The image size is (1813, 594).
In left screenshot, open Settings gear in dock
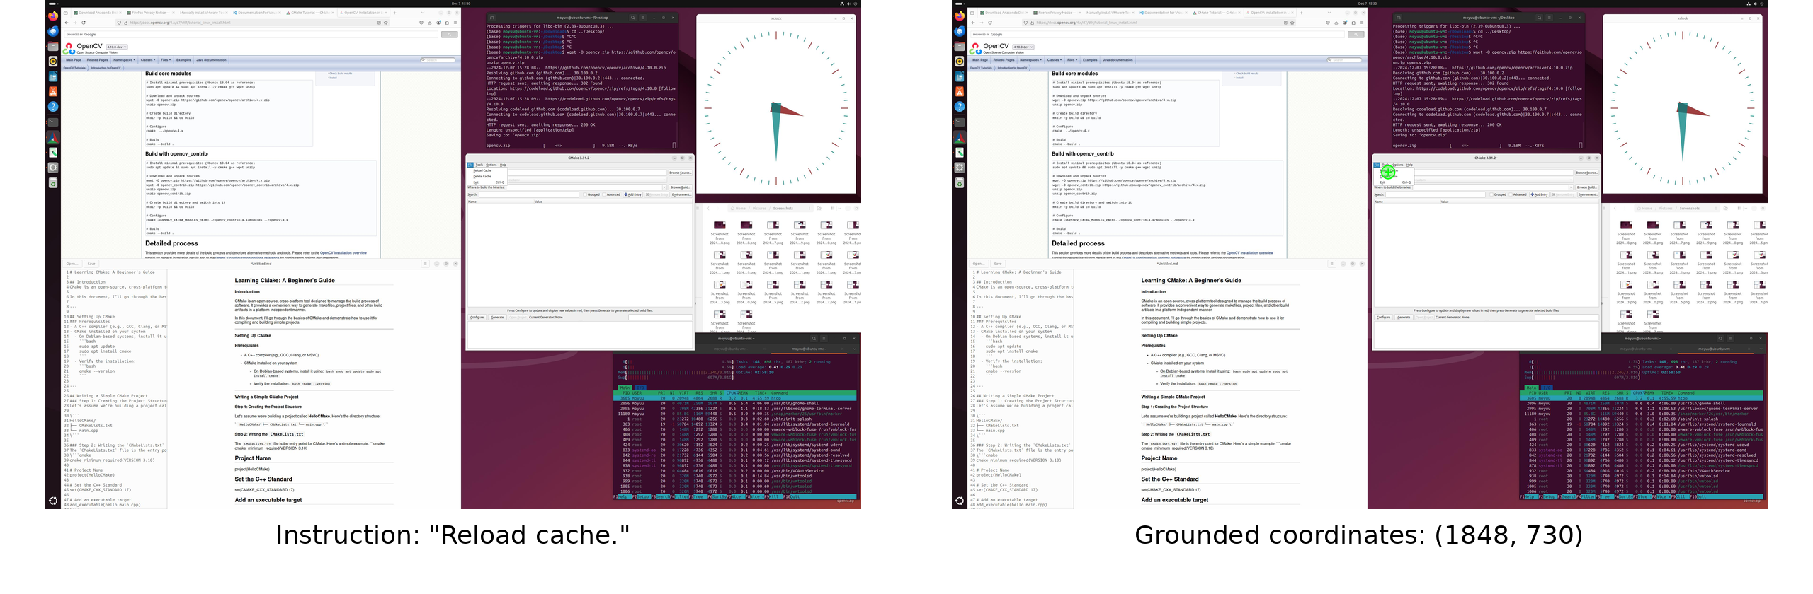(x=53, y=168)
